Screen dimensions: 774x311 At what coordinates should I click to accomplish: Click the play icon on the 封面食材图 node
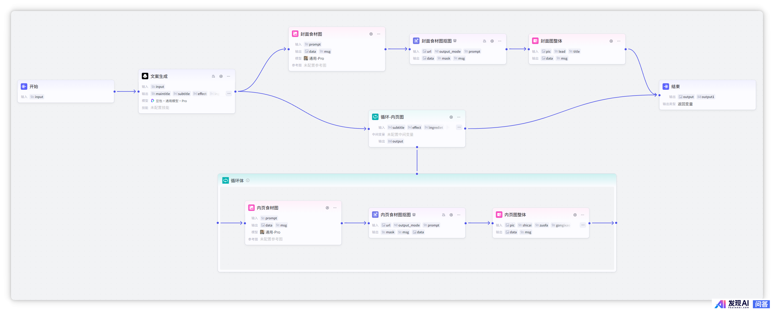(371, 34)
